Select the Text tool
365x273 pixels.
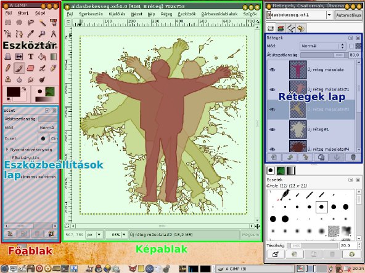pos(31,57)
